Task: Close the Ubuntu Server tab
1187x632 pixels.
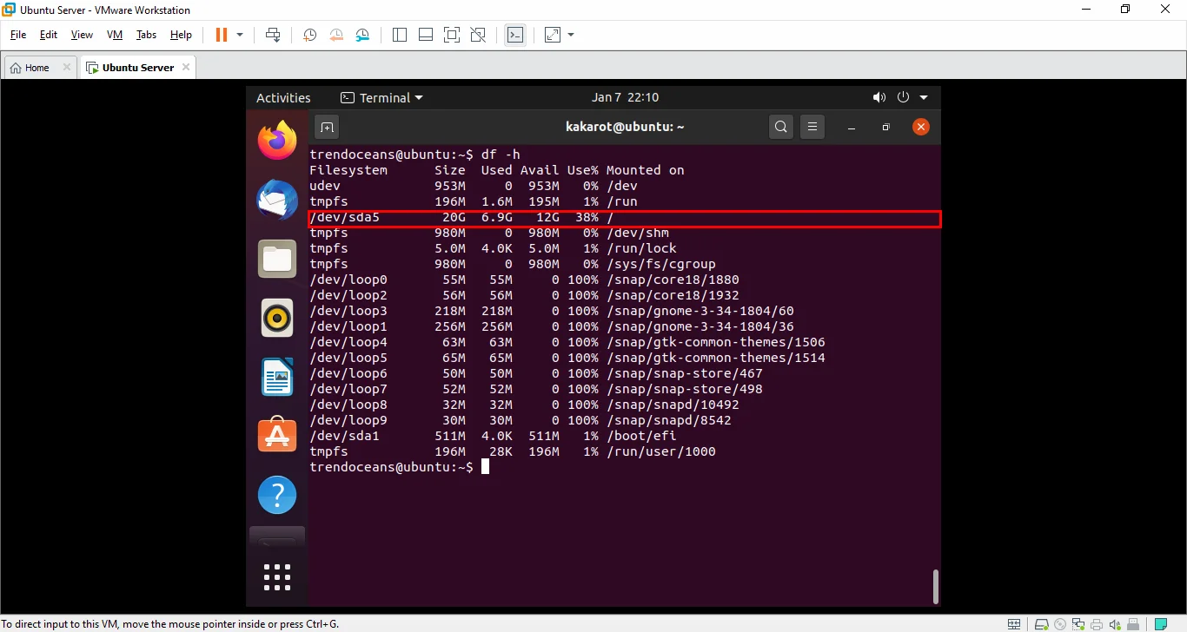Action: tap(186, 67)
